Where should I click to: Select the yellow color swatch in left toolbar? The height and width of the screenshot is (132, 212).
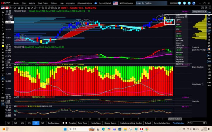(x=3, y=46)
